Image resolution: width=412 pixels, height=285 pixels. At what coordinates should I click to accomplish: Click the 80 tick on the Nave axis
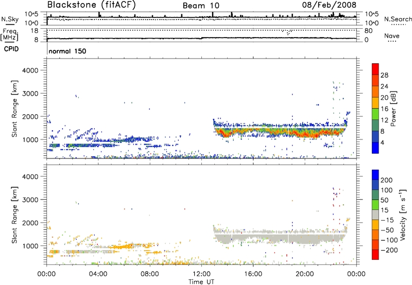point(368,31)
